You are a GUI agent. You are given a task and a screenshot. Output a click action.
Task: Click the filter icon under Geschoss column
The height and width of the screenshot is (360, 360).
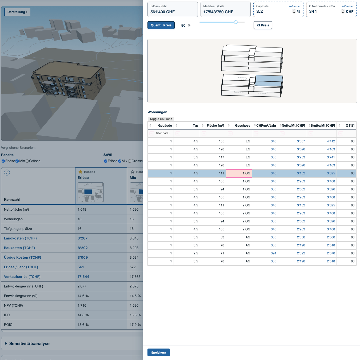(x=230, y=133)
